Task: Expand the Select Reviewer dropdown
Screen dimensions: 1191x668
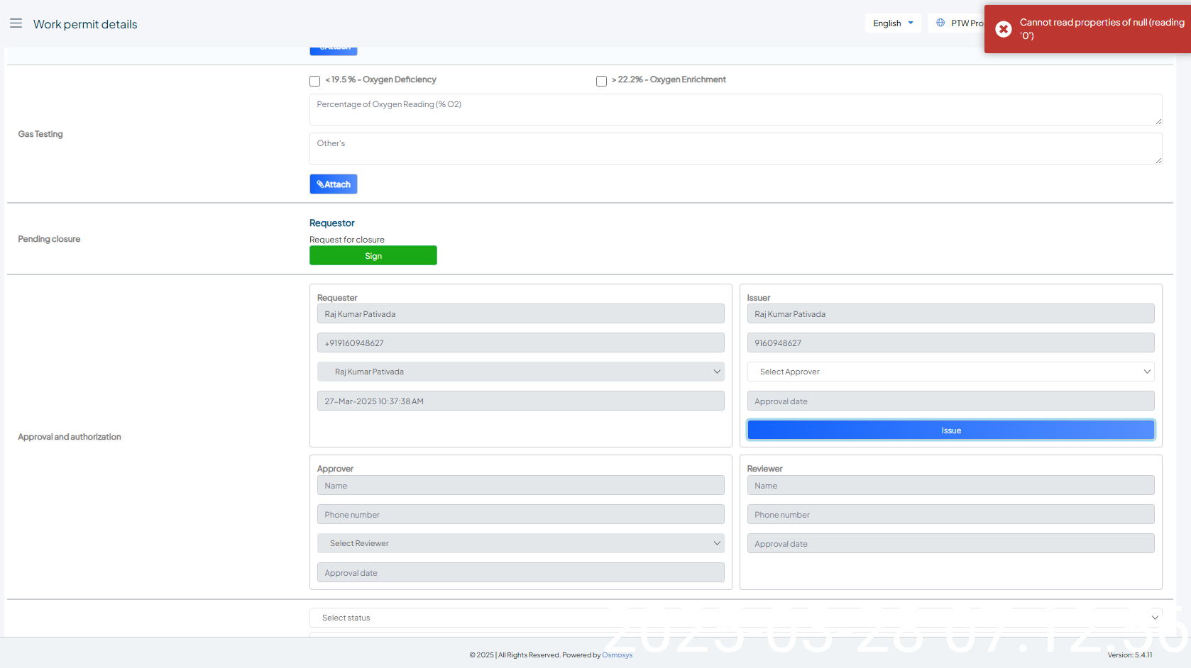Action: (x=520, y=543)
